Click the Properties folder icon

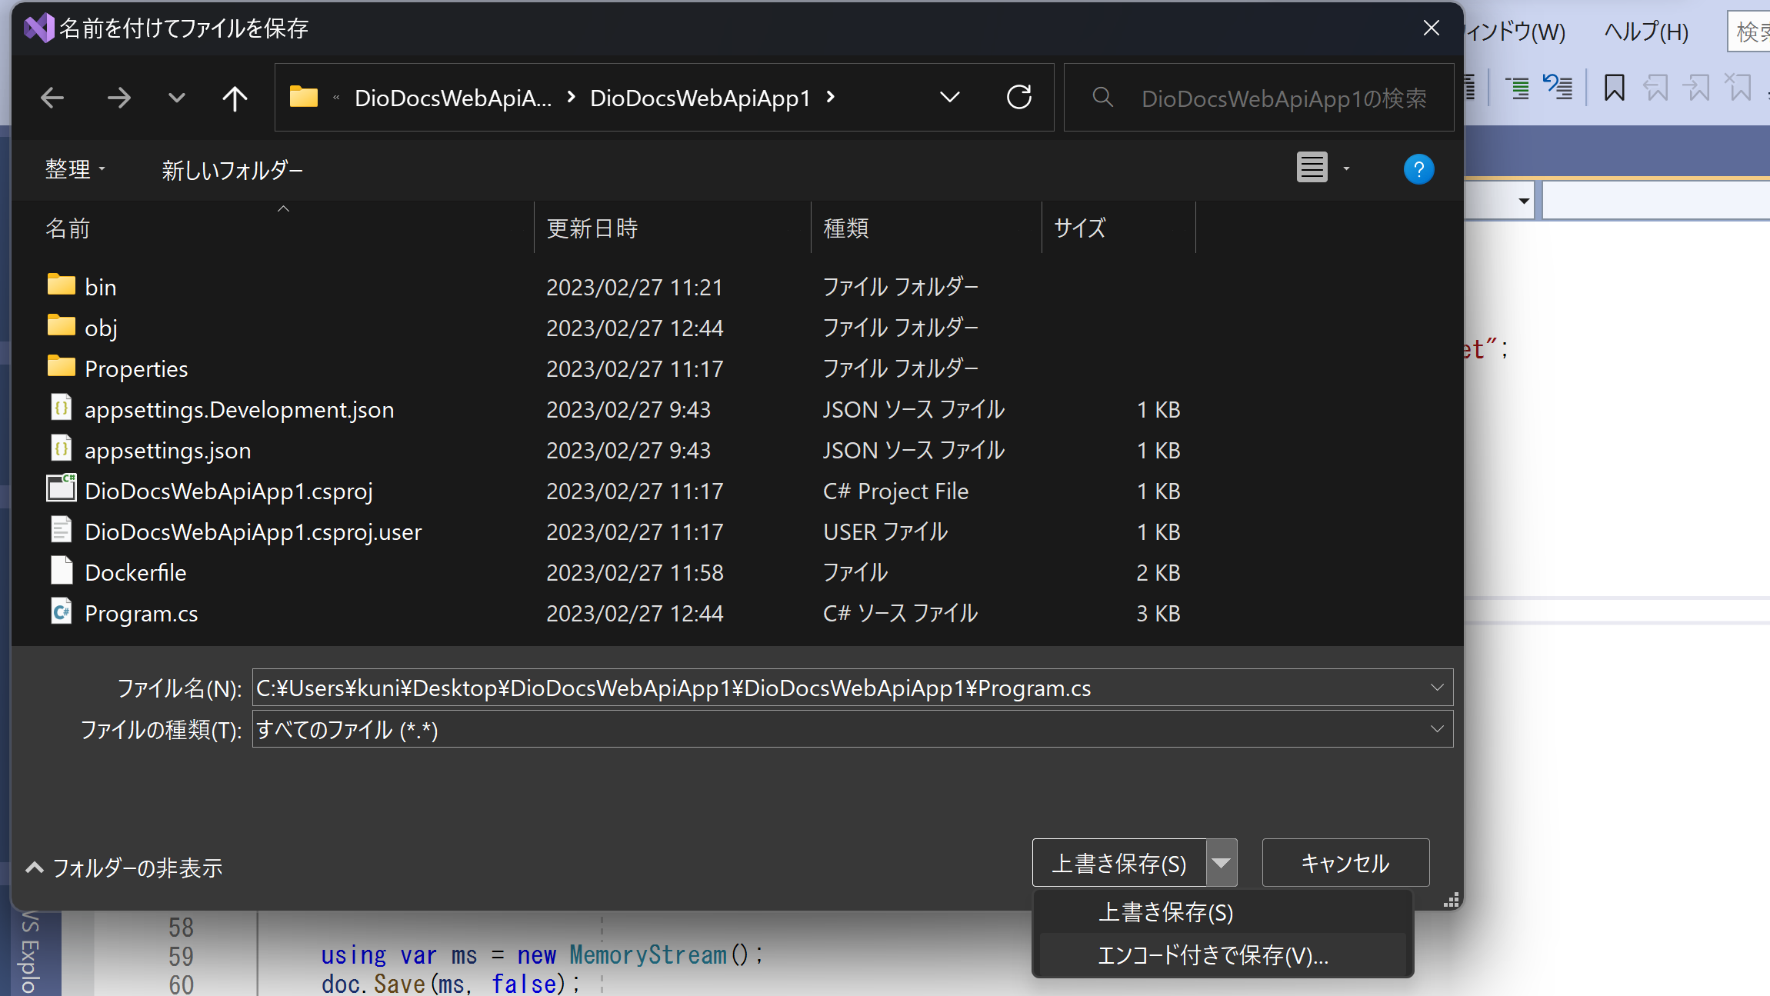[62, 366]
